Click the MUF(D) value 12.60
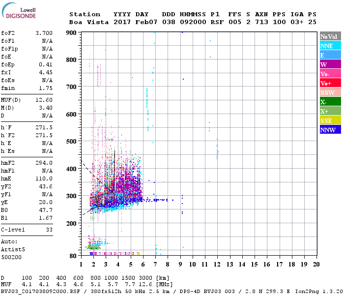The width and height of the screenshot is (344, 295). tap(44, 100)
